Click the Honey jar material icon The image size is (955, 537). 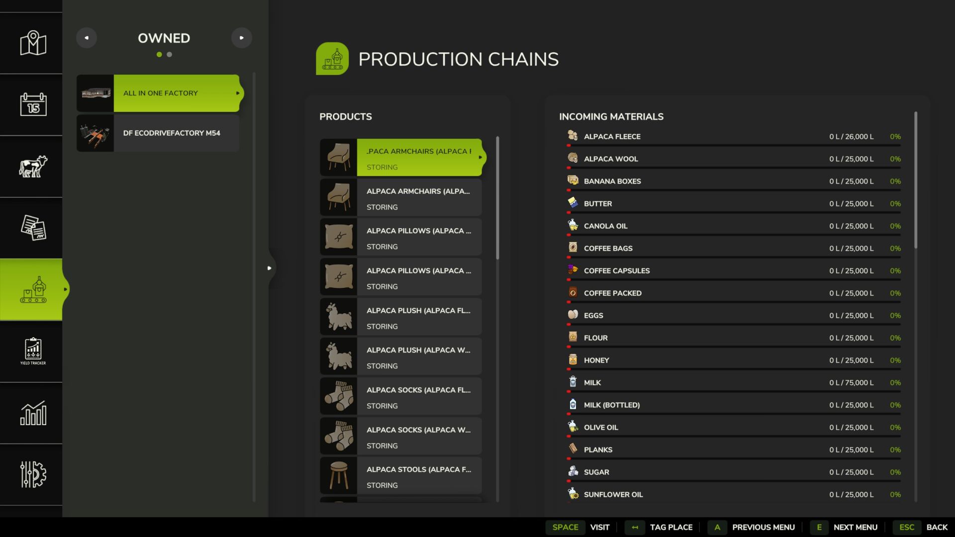(x=573, y=359)
